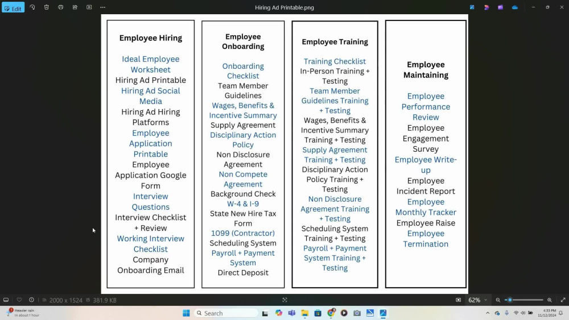Open the See more (three dots) menu

102,7
